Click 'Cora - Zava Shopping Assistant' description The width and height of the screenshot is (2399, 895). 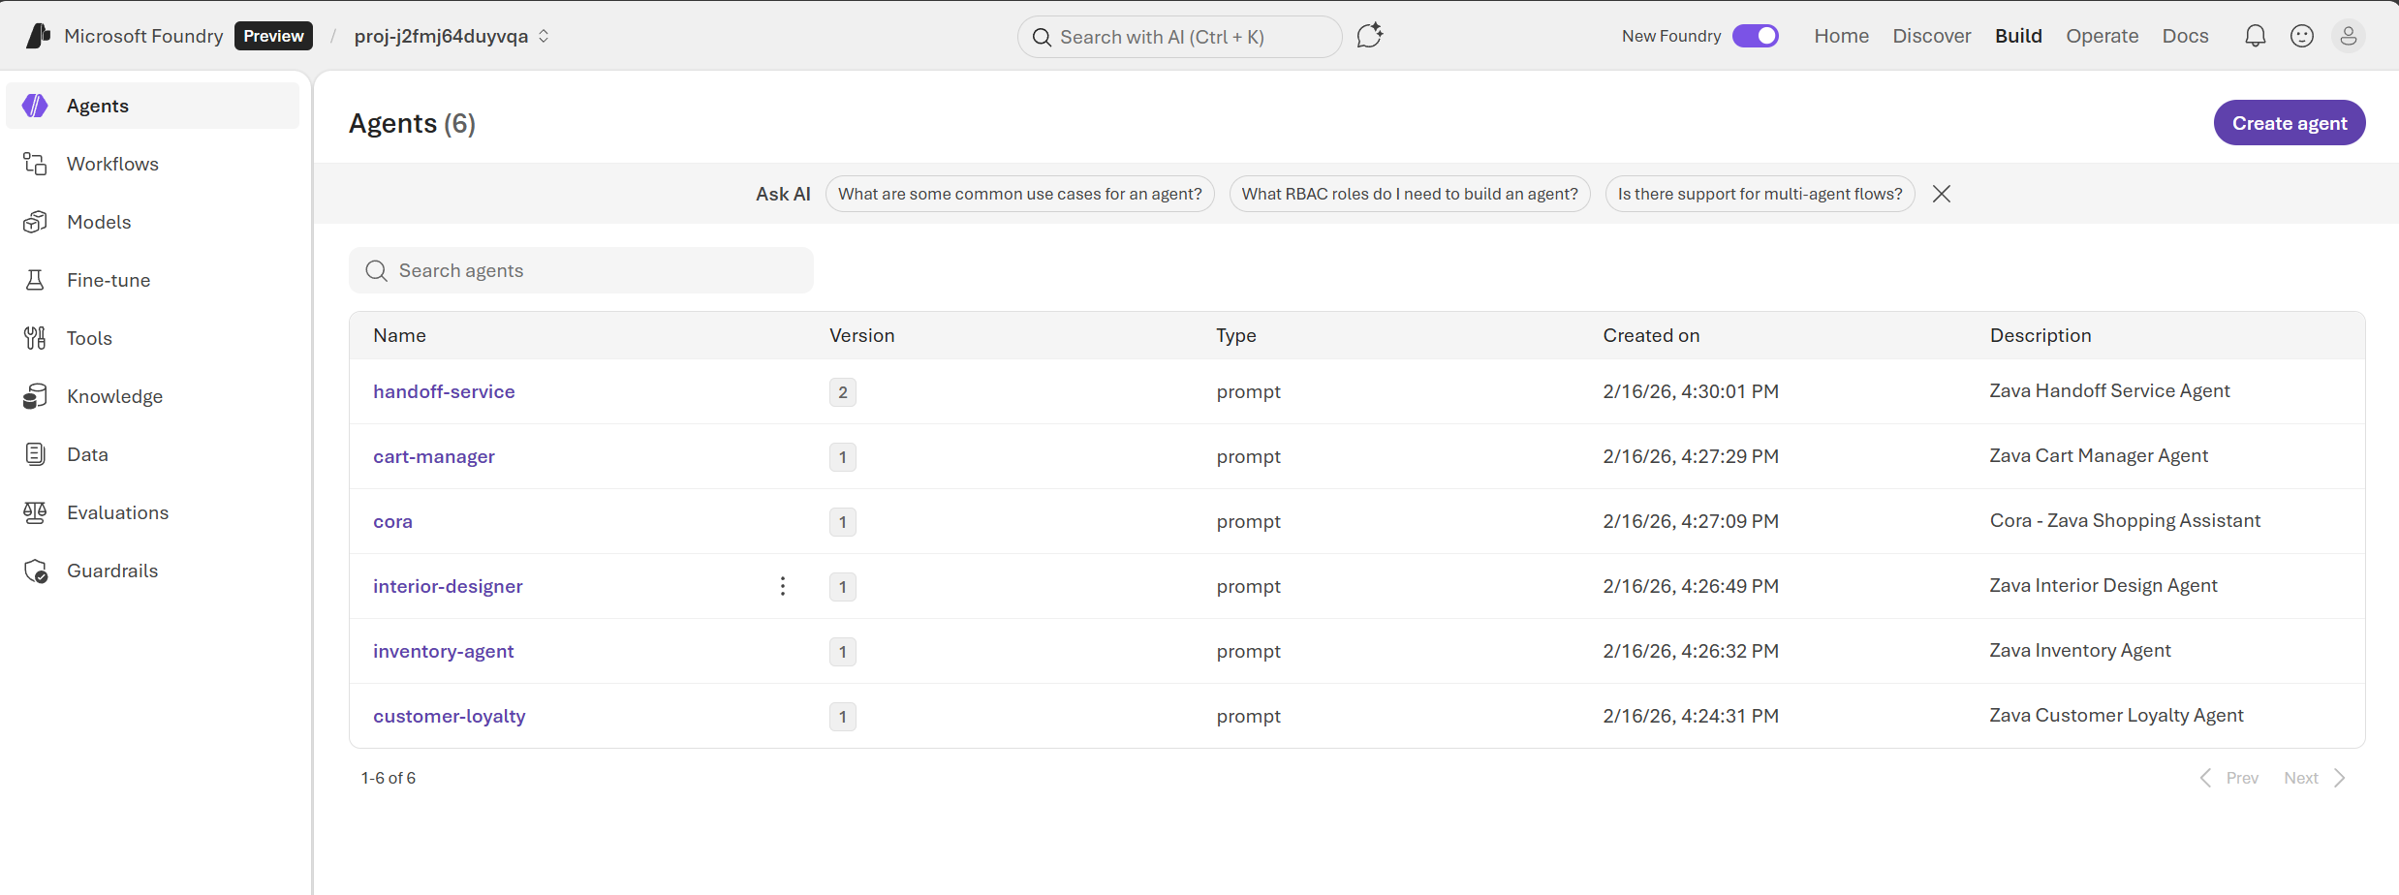click(2125, 520)
